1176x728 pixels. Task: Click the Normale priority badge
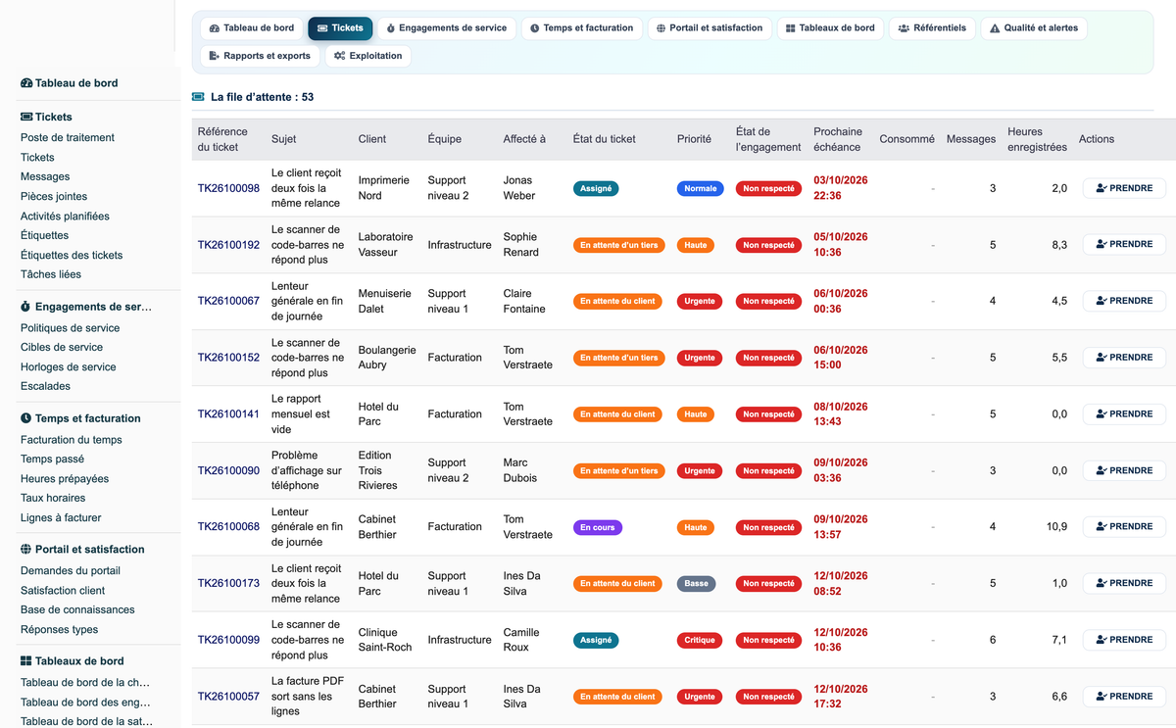pyautogui.click(x=700, y=188)
